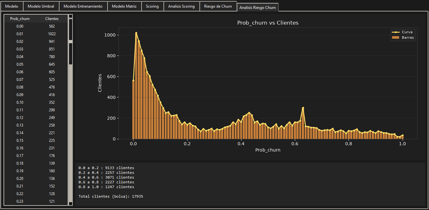Go to the Modelo Matriz tab
The width and height of the screenshot is (429, 210).
point(124,6)
